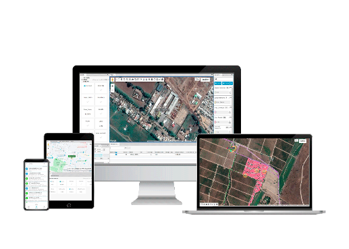Click the search field in the top right panel

point(223,79)
